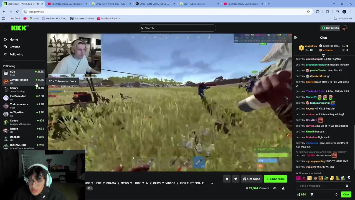Open the mazisux - Kick Stats bookmark
355x200 pixels.
[55, 19]
